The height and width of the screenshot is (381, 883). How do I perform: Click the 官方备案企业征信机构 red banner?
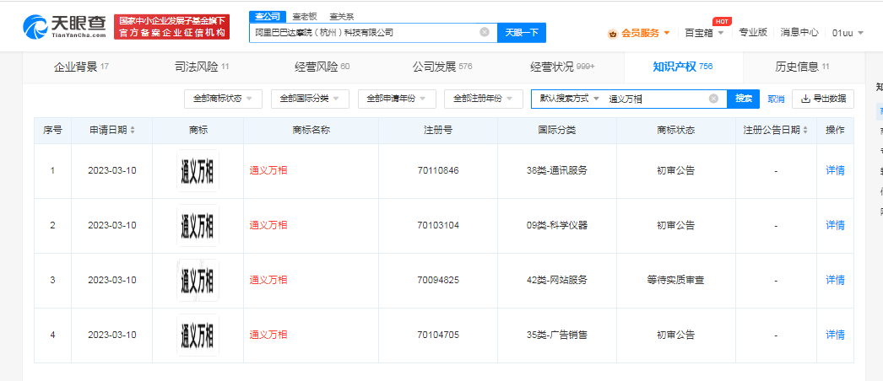tap(172, 27)
